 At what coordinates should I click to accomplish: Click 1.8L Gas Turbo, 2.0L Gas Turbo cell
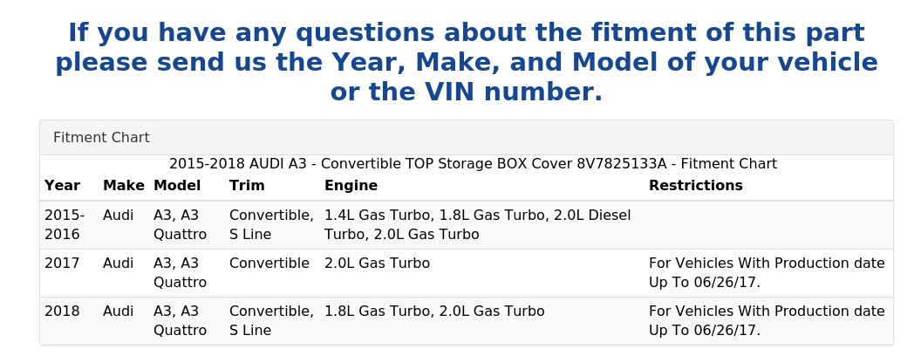(434, 312)
